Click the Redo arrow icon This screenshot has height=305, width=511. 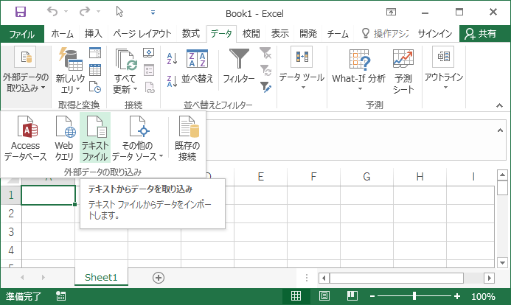[x=85, y=12]
